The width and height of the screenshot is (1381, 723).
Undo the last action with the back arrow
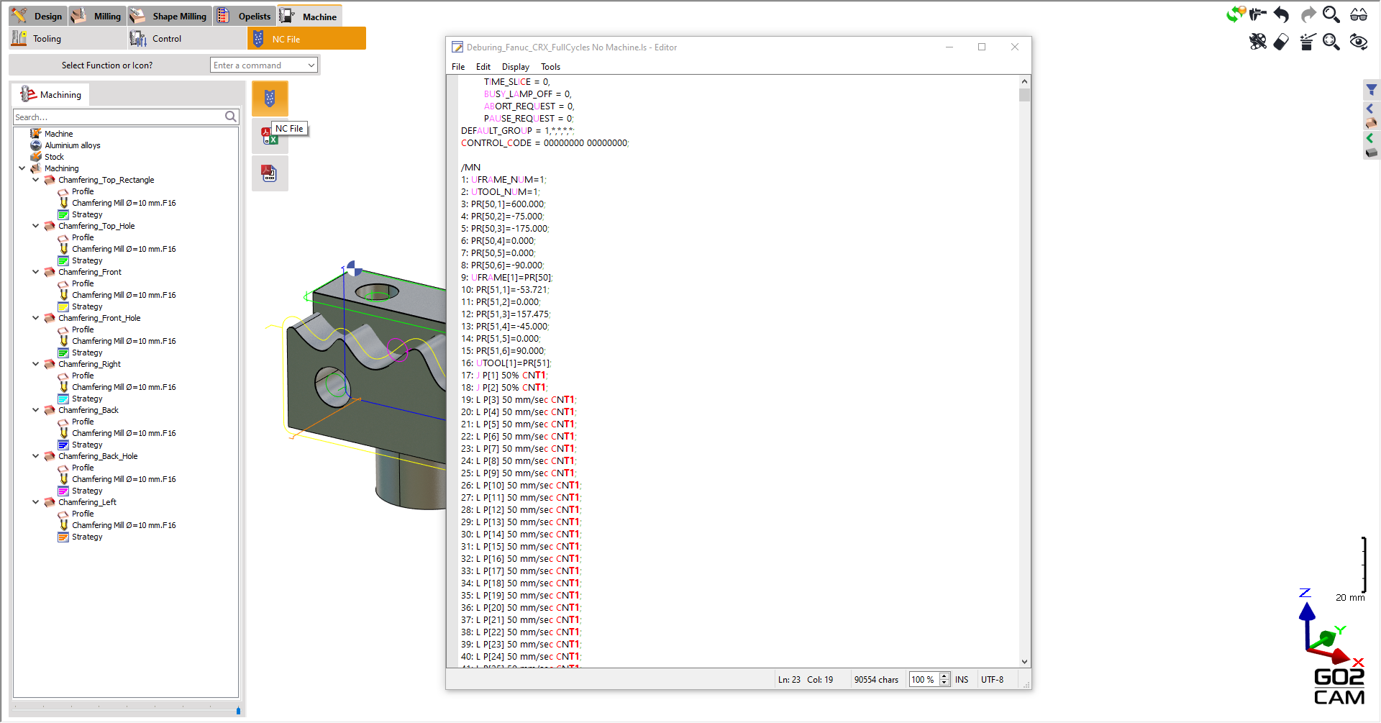coord(1281,14)
